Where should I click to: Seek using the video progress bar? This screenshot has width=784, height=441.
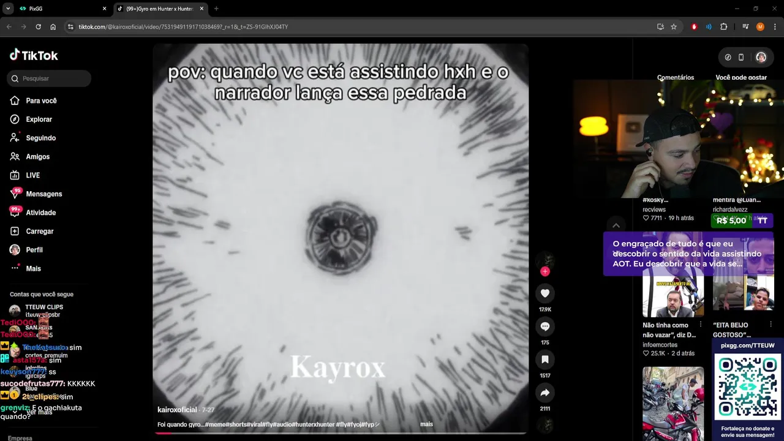pos(341,433)
